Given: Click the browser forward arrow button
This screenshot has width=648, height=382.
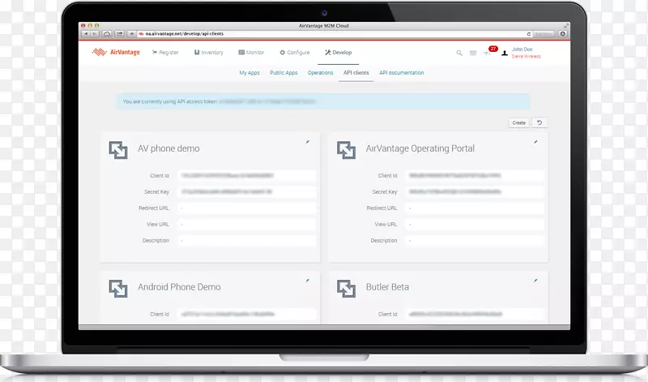Looking at the screenshot, I should click(95, 34).
